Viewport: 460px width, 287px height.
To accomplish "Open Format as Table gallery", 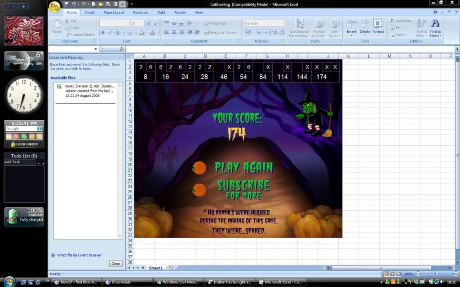I will [319, 28].
